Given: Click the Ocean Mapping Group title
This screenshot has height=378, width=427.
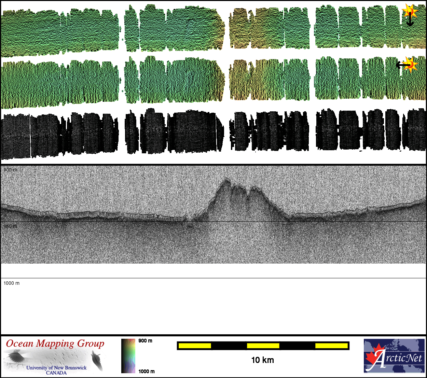Looking at the screenshot, I should pos(55,344).
